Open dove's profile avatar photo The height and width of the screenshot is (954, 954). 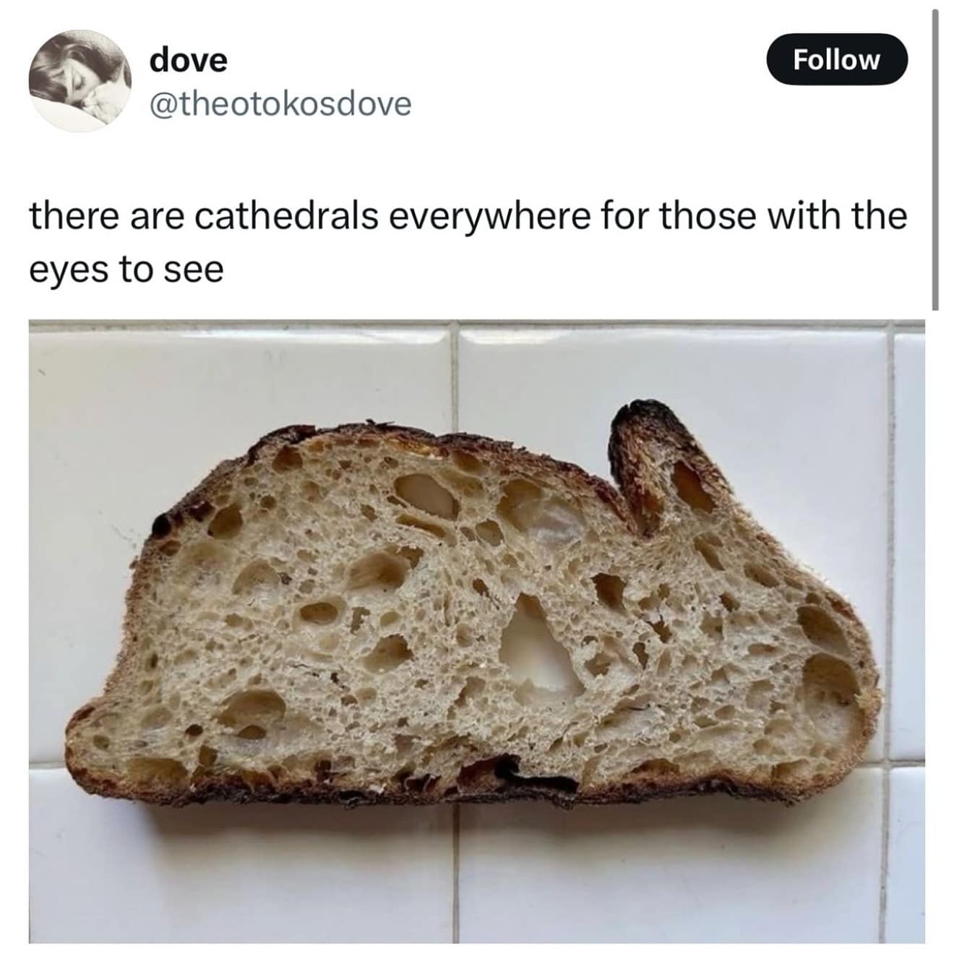click(x=79, y=82)
